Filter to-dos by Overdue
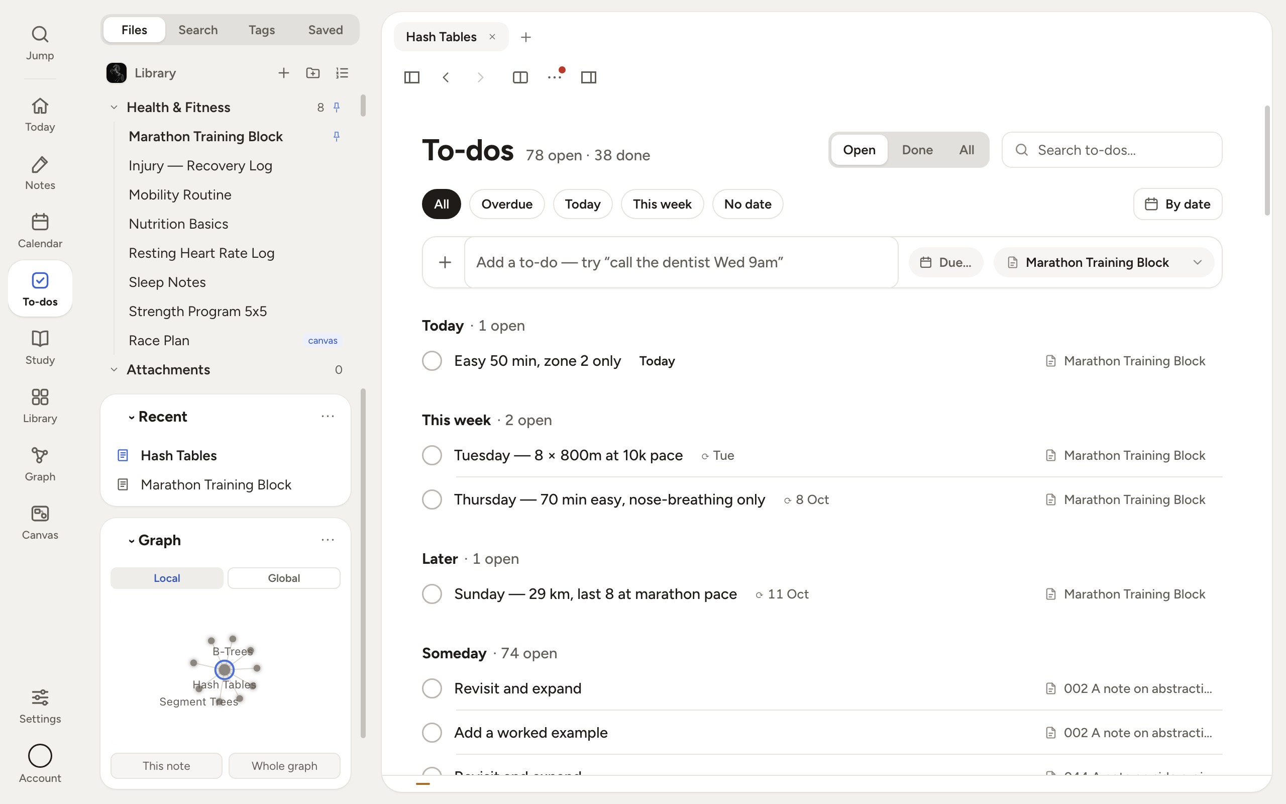Screen dimensions: 1286x804 point(506,204)
